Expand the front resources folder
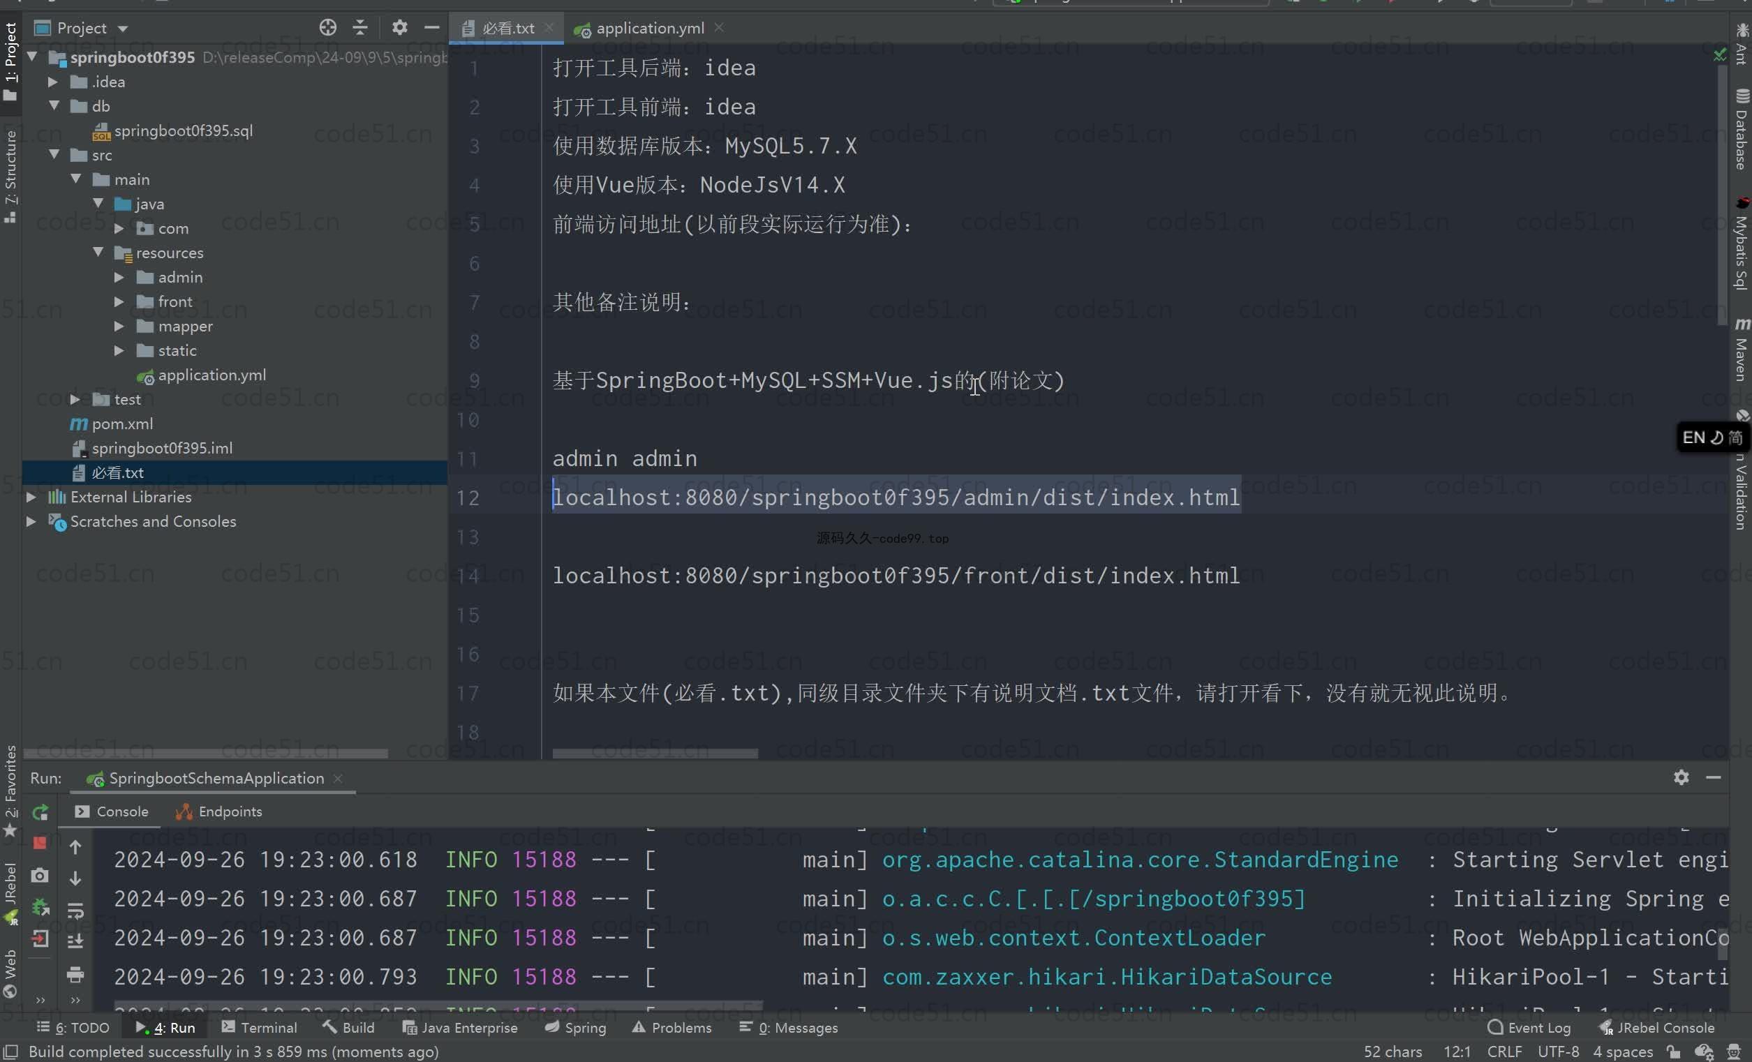The image size is (1752, 1062). 119,301
